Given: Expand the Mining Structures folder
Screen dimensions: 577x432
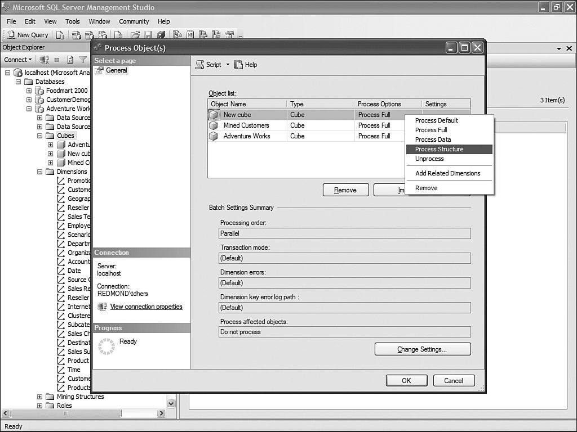Looking at the screenshot, I should tap(39, 397).
